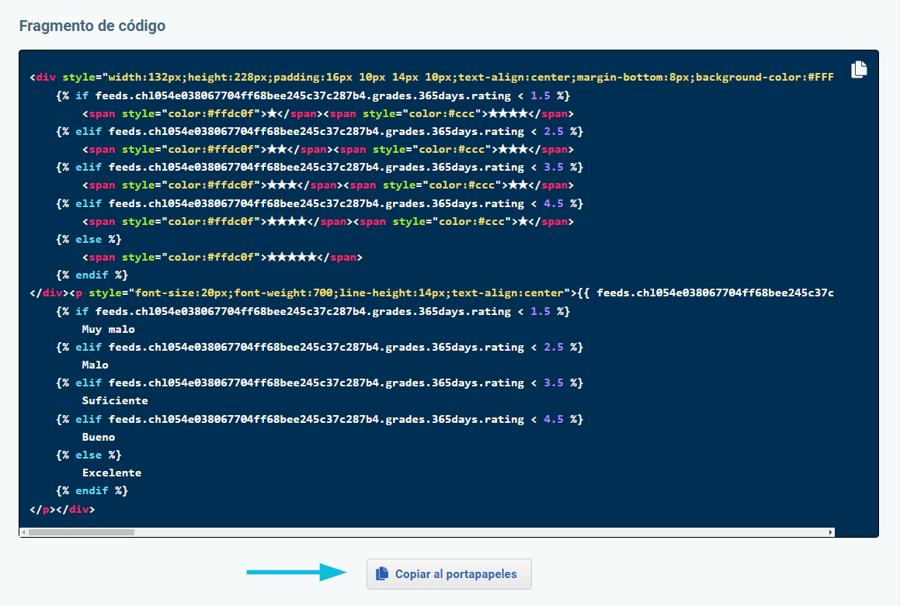Click the last '{% endif %}' line
Viewport: 900px width, 606px height.
click(x=92, y=490)
